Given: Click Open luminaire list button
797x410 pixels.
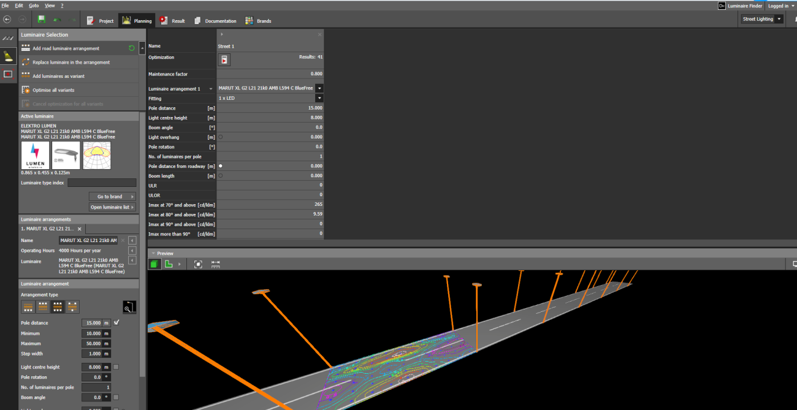Looking at the screenshot, I should pyautogui.click(x=112, y=207).
